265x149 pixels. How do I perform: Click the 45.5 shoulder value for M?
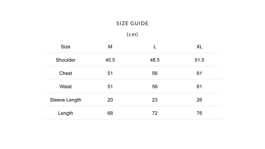(x=110, y=60)
